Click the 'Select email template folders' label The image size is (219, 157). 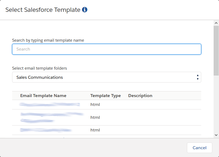(x=40, y=68)
